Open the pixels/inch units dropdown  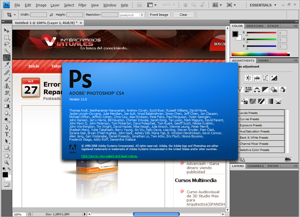pos(132,15)
